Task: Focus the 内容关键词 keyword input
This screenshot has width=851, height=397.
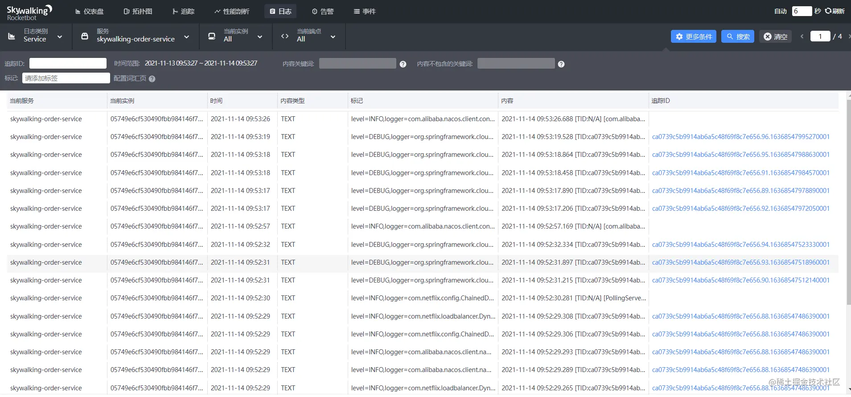Action: (x=358, y=63)
